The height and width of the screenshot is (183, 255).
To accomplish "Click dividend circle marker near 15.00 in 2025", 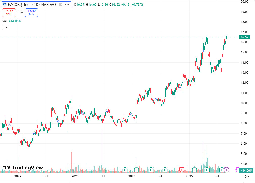I will point(204,51).
